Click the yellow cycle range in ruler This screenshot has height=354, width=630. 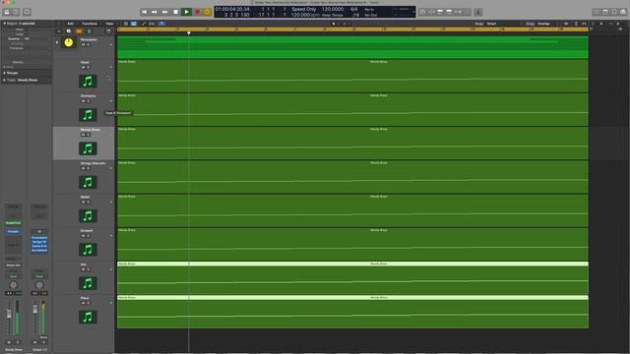pyautogui.click(x=352, y=29)
